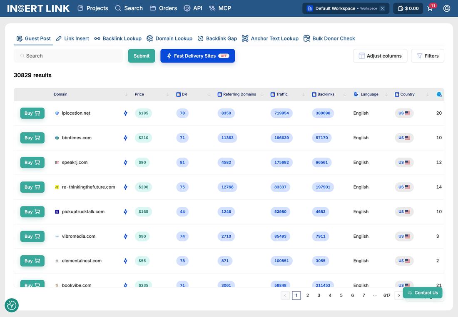Go to next page arrow

[399, 295]
